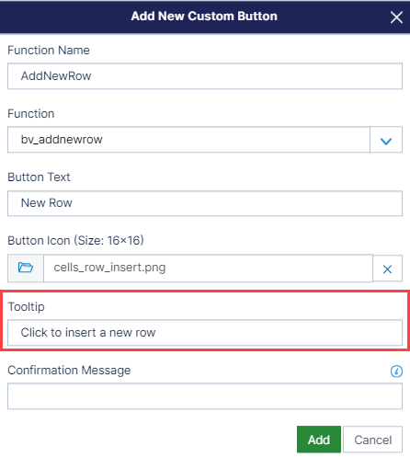Viewport: 410px width, 469px height.
Task: Click the Function label above the dropdown
Action: pos(31,113)
